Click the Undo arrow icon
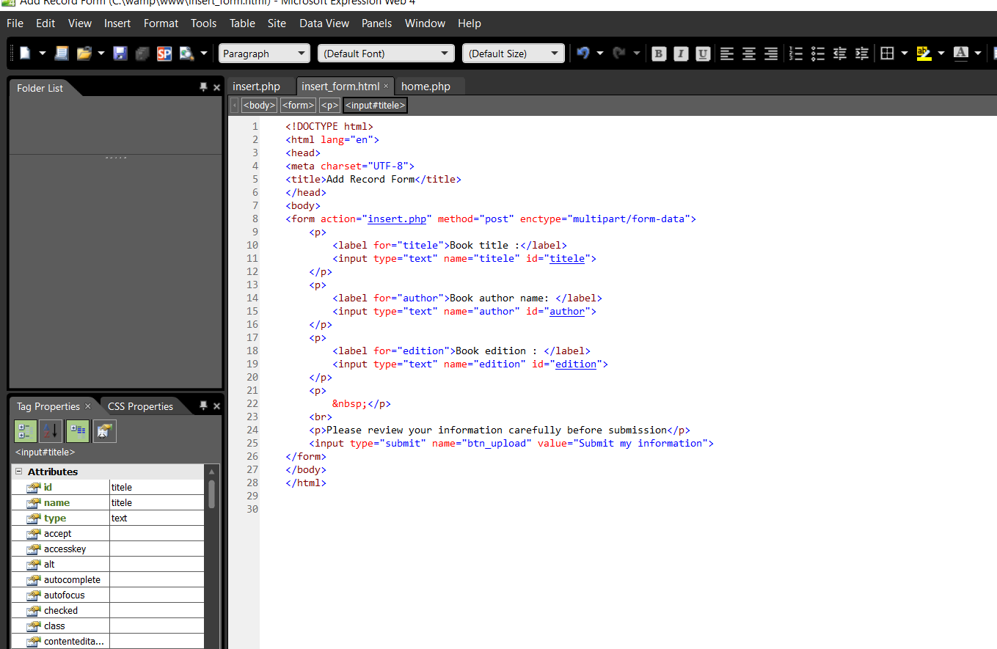 pyautogui.click(x=583, y=53)
